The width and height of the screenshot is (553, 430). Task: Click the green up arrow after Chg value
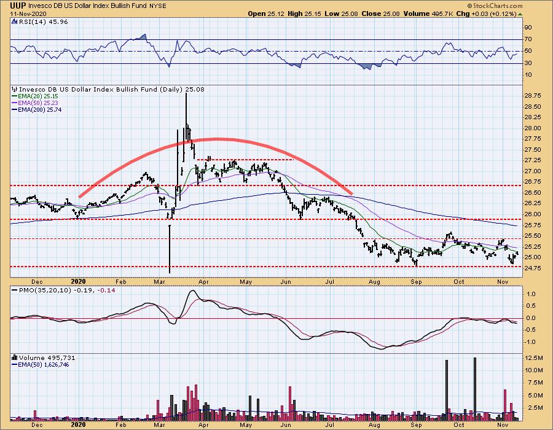click(520, 14)
